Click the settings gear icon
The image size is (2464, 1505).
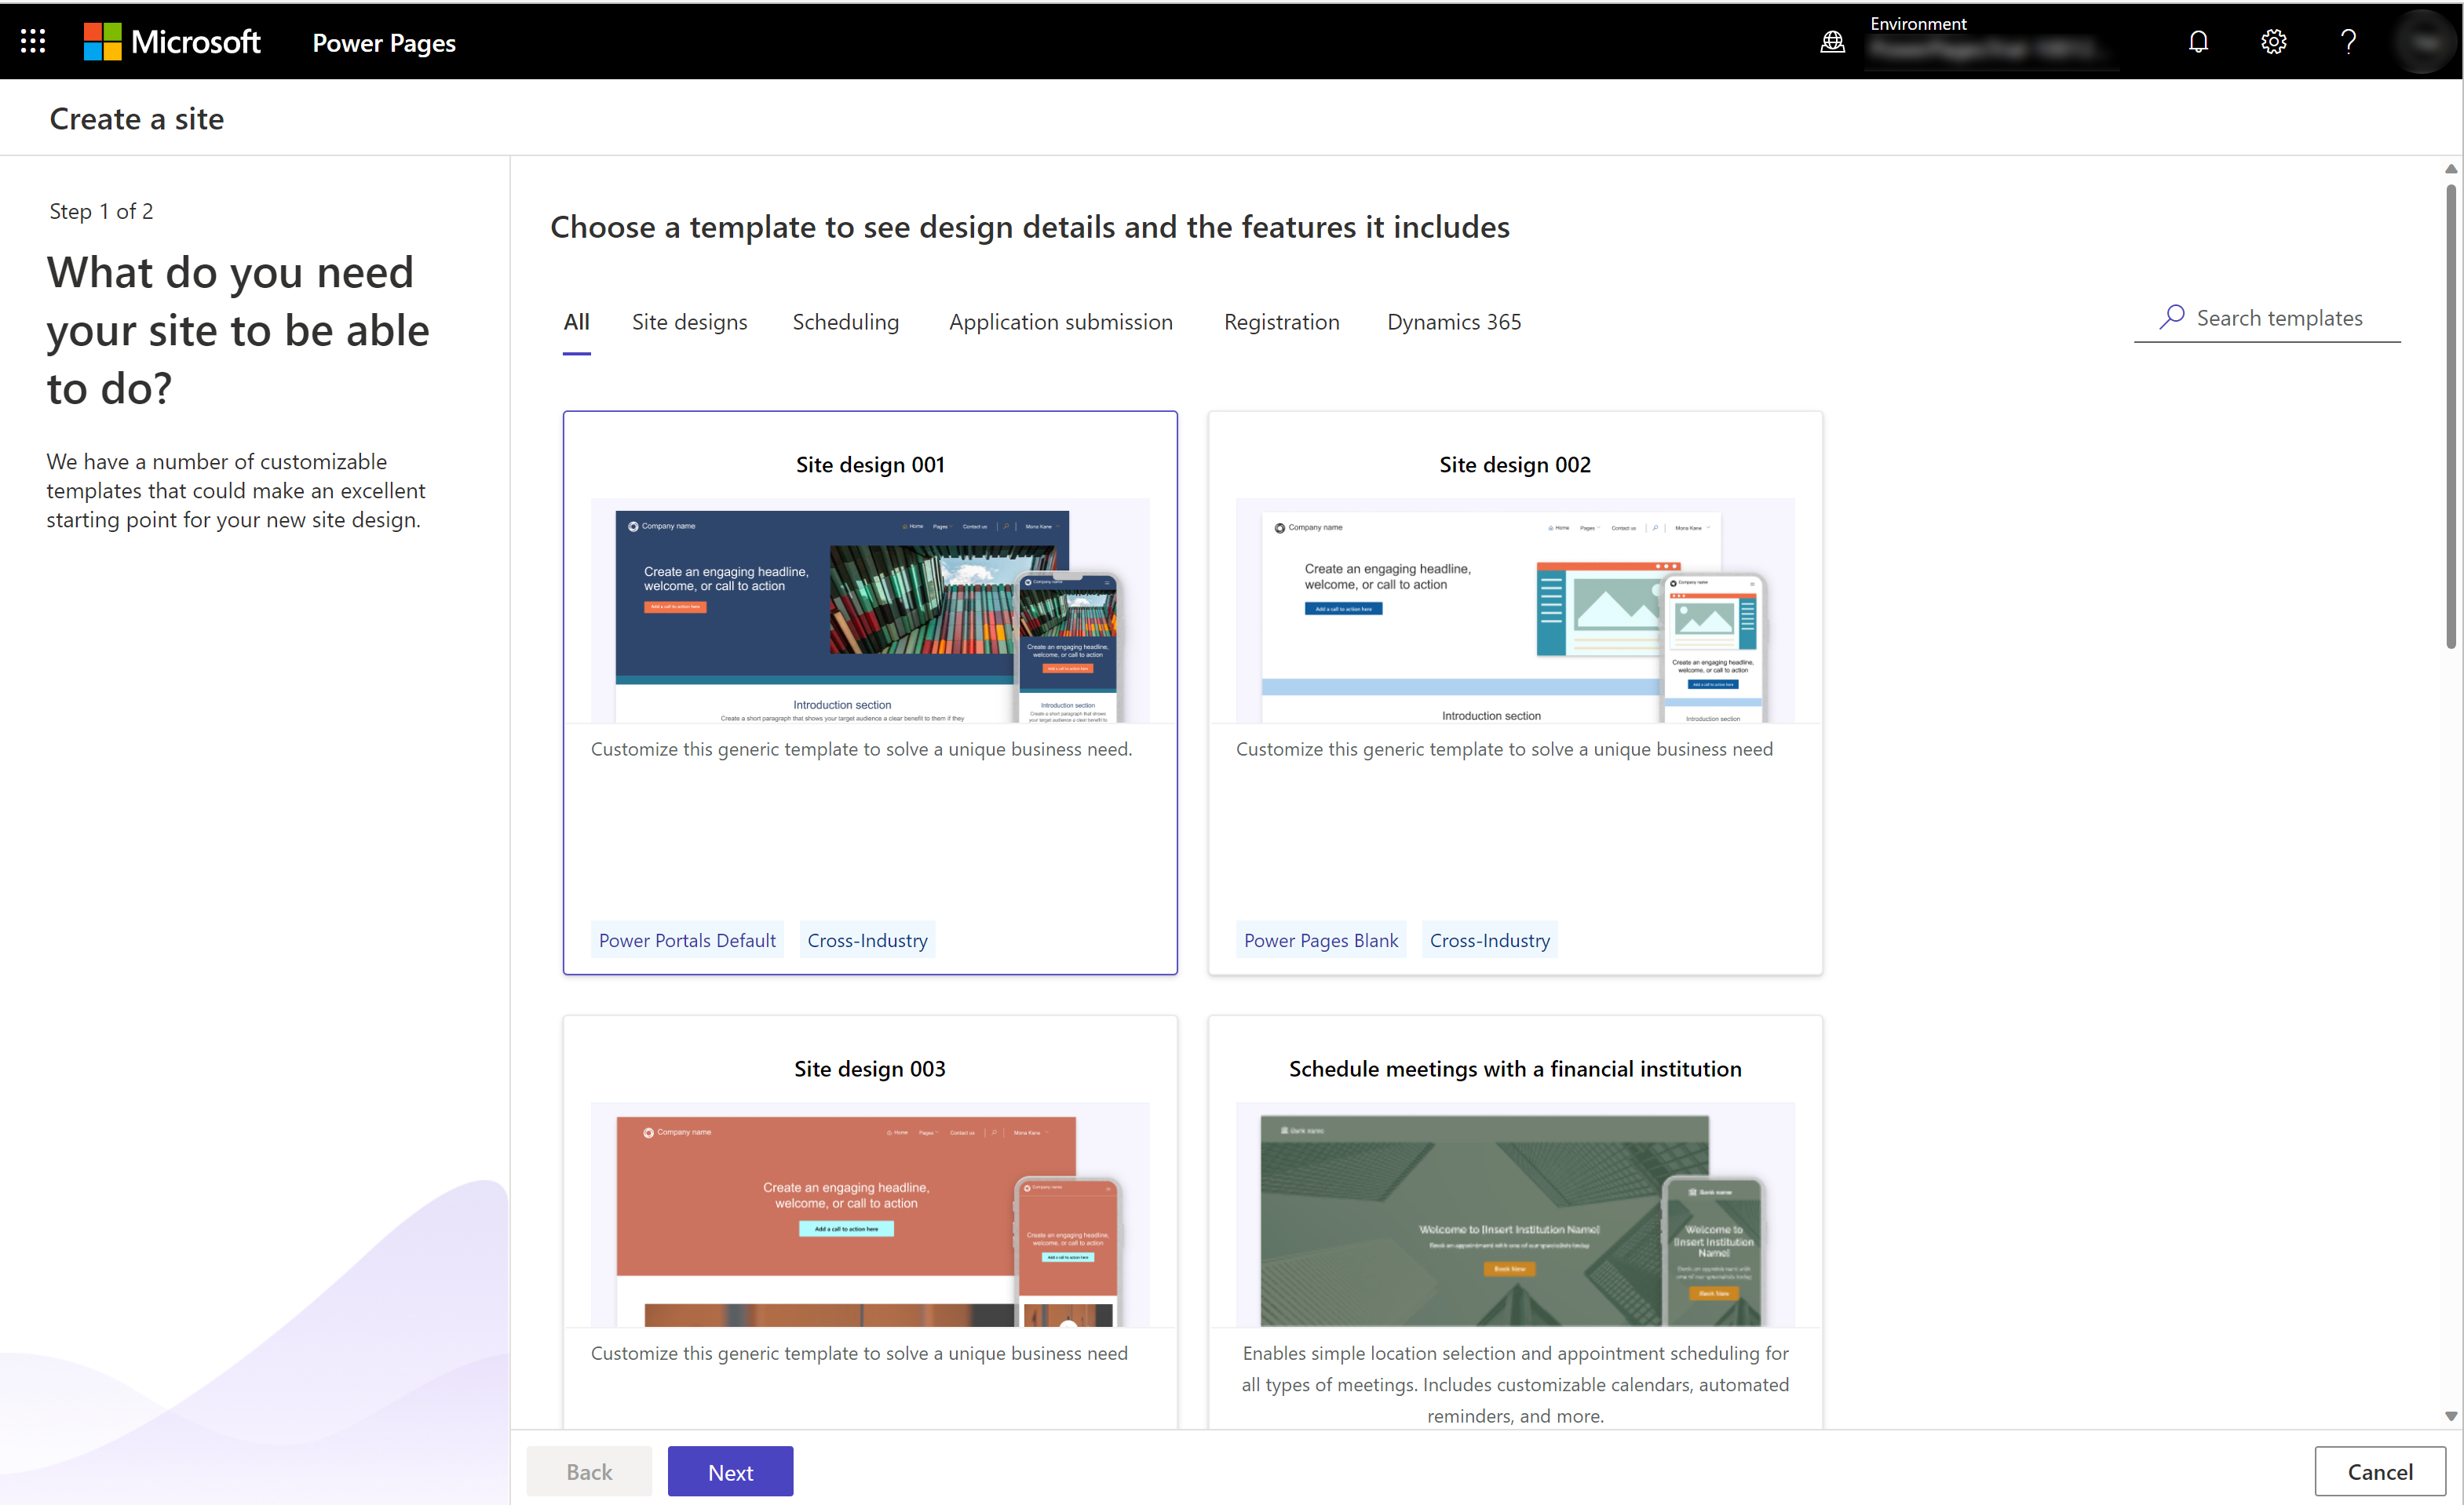pyautogui.click(x=2274, y=41)
